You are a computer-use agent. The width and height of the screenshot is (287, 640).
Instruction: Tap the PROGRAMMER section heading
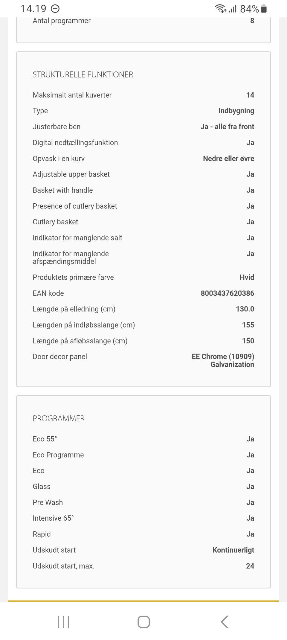(x=59, y=418)
